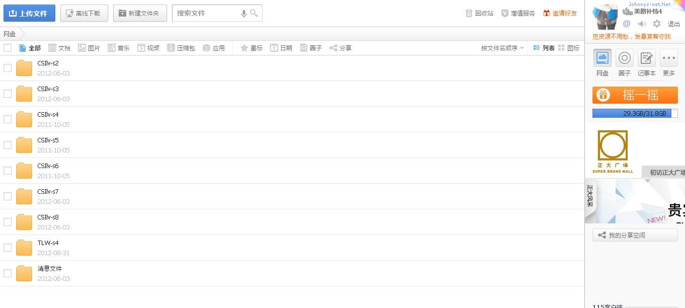Select the TLW-s4 folder checkbox
The height and width of the screenshot is (308, 685).
(x=8, y=248)
